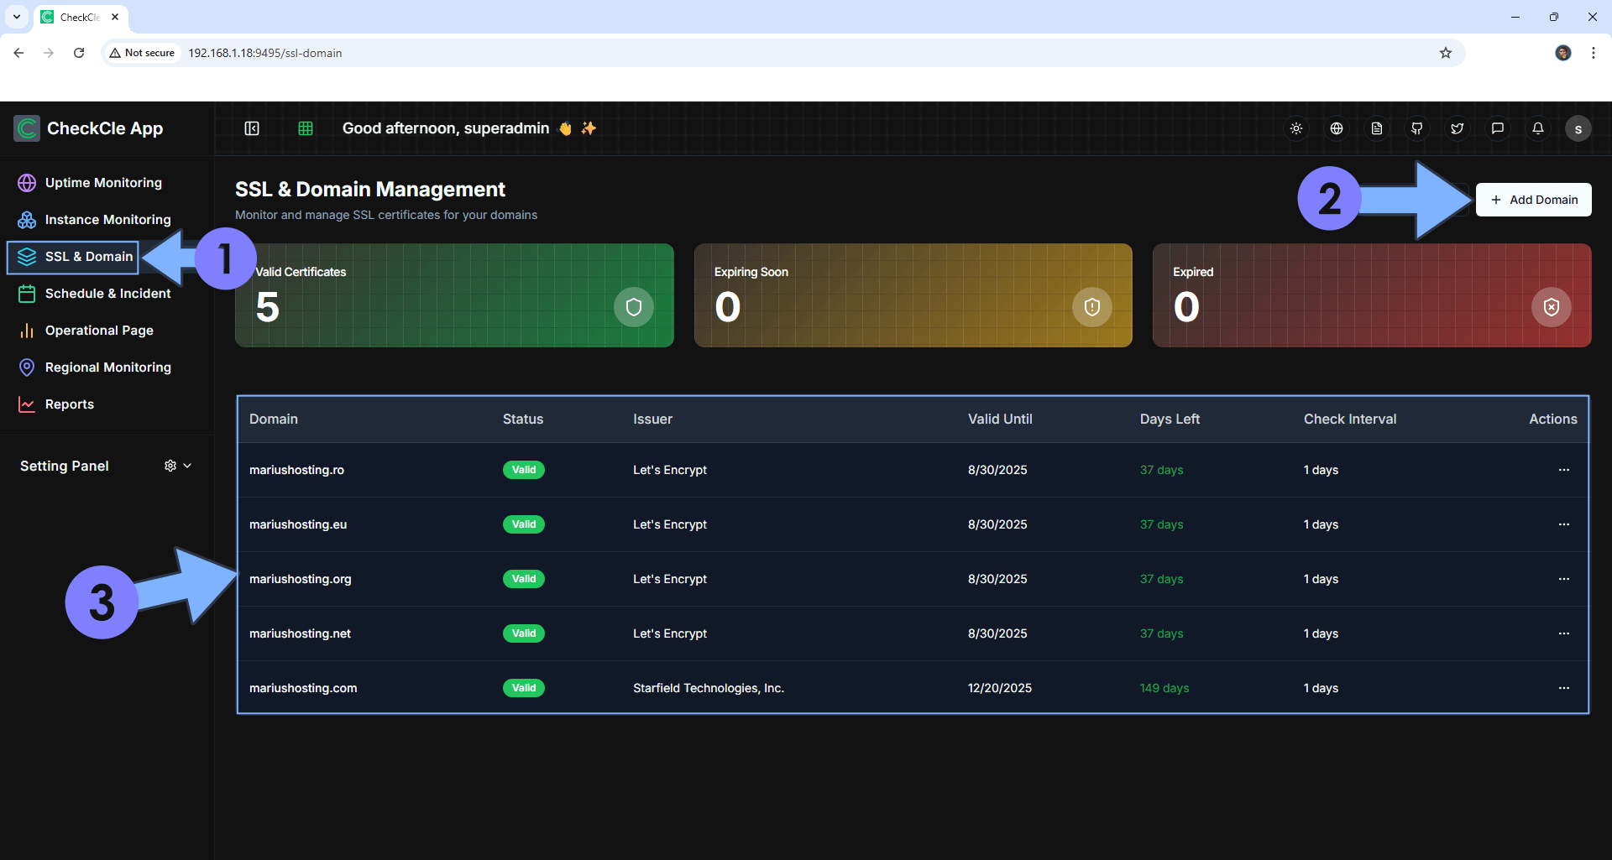Image resolution: width=1612 pixels, height=860 pixels.
Task: Open the Twitter bird icon
Action: 1458,128
